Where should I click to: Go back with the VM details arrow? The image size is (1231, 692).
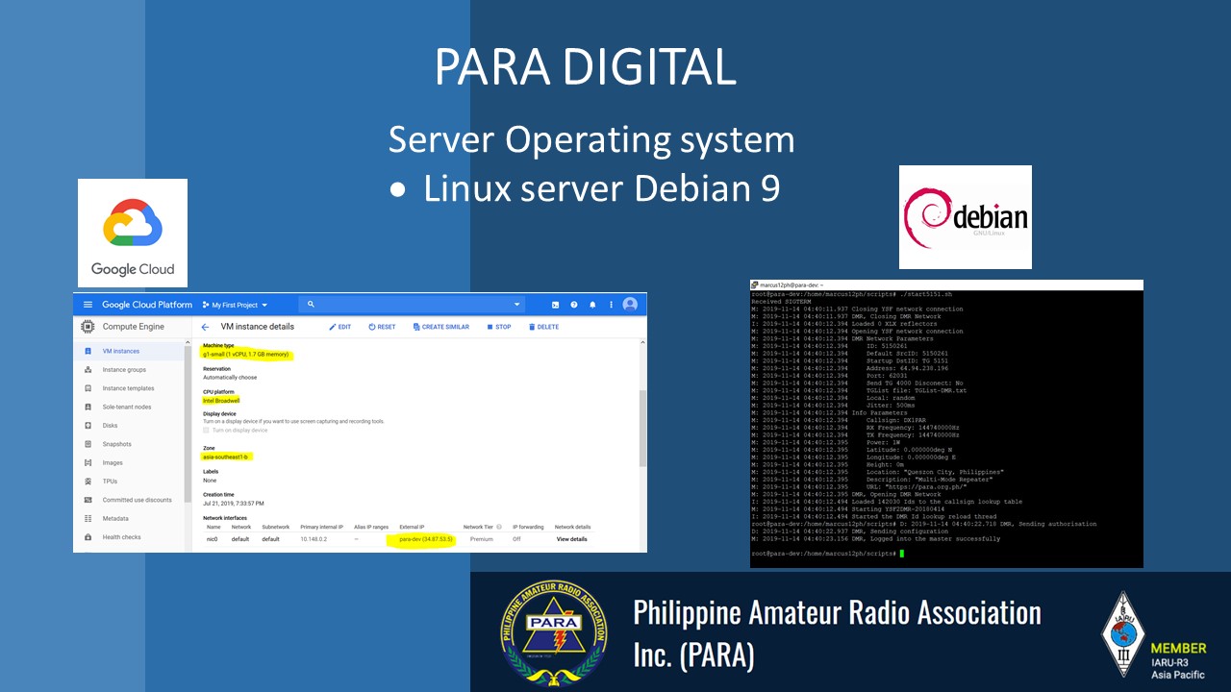click(205, 327)
